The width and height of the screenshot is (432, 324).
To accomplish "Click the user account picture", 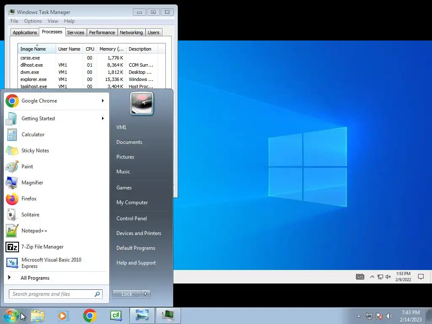I will coord(142,103).
